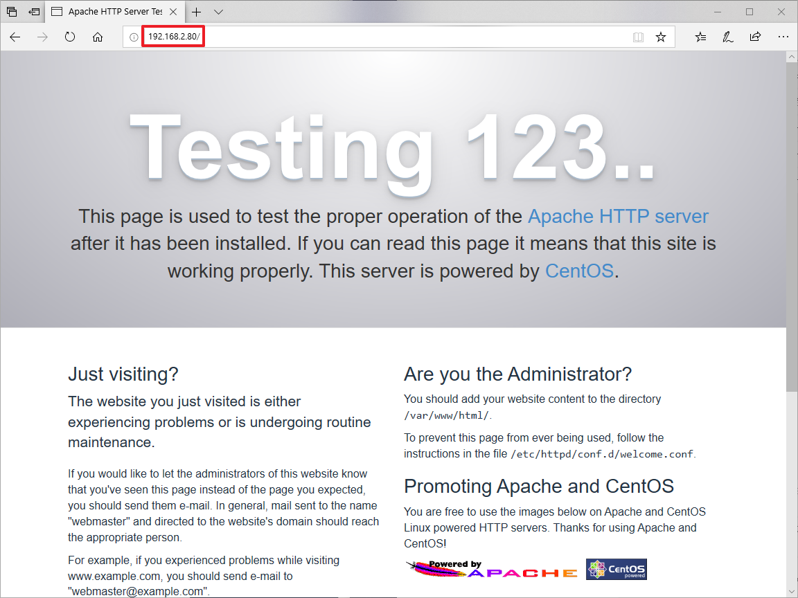
Task: Maximize the browser window
Action: [x=749, y=12]
